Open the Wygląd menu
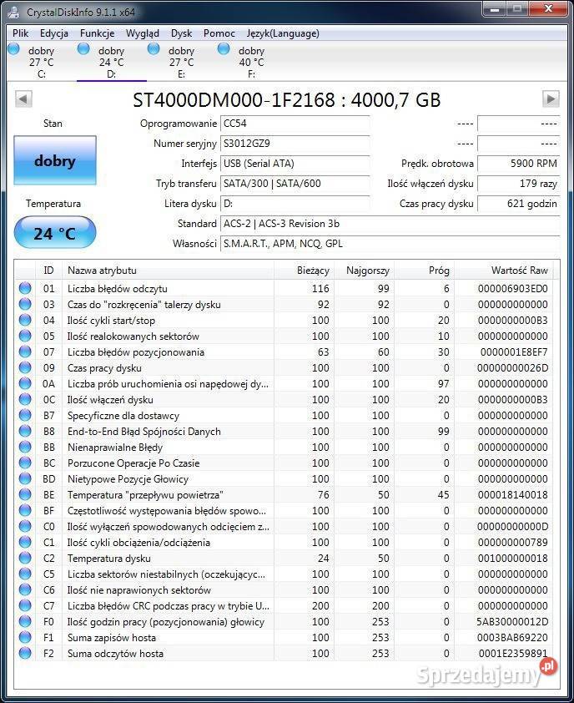The height and width of the screenshot is (703, 574). click(143, 33)
